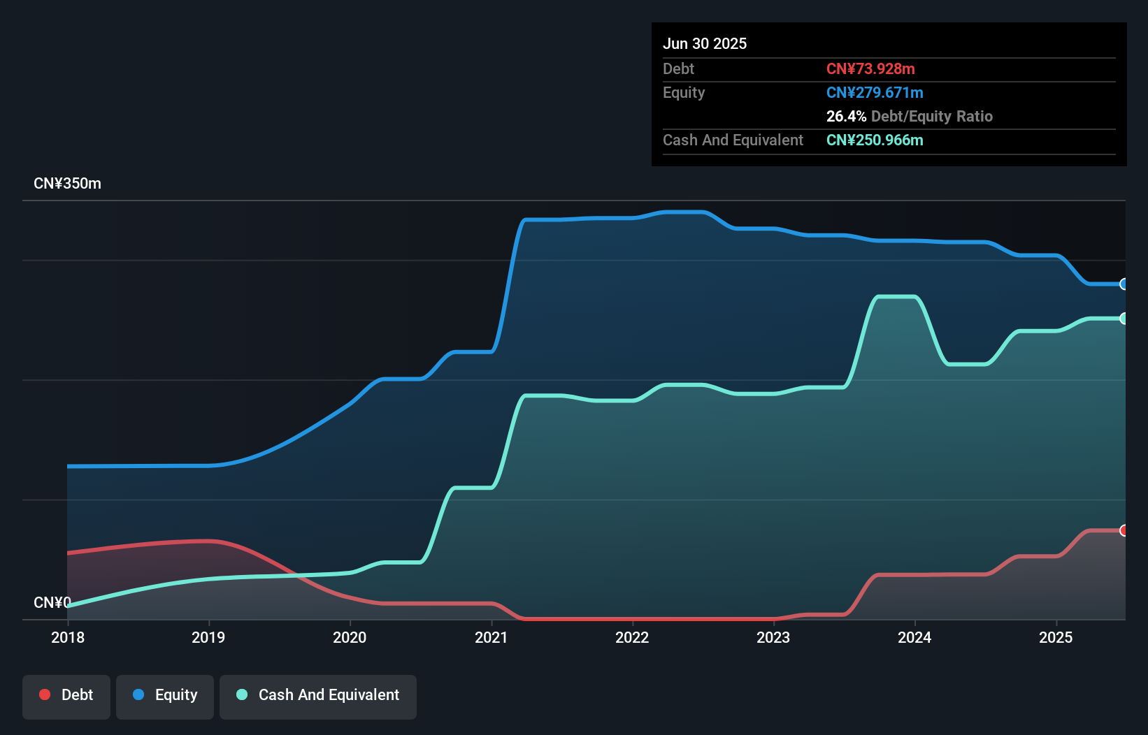Click the CN¥350m axis gridline label
Image resolution: width=1148 pixels, height=735 pixels.
68,183
